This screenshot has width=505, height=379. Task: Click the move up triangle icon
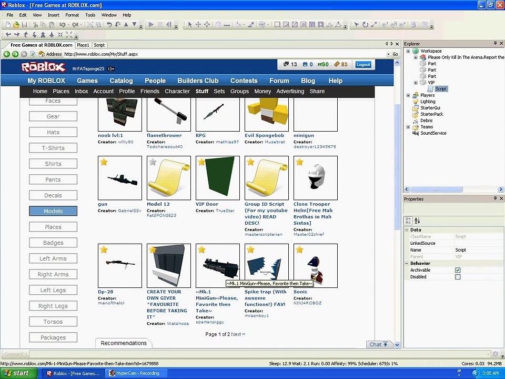tap(126, 25)
